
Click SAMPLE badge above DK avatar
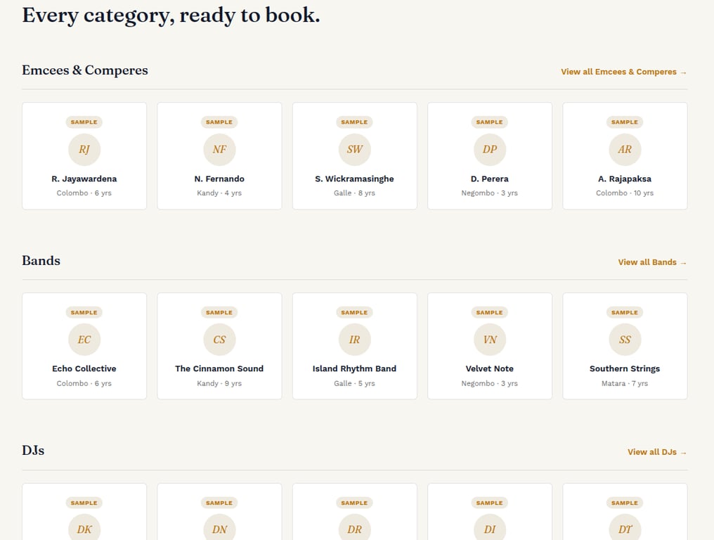coord(84,503)
